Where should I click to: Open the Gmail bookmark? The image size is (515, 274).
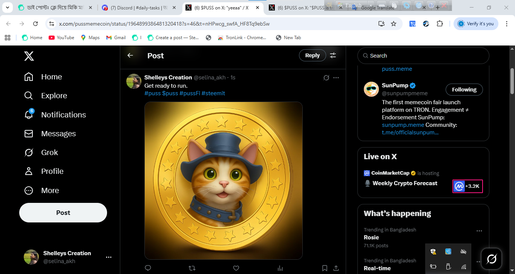116,38
